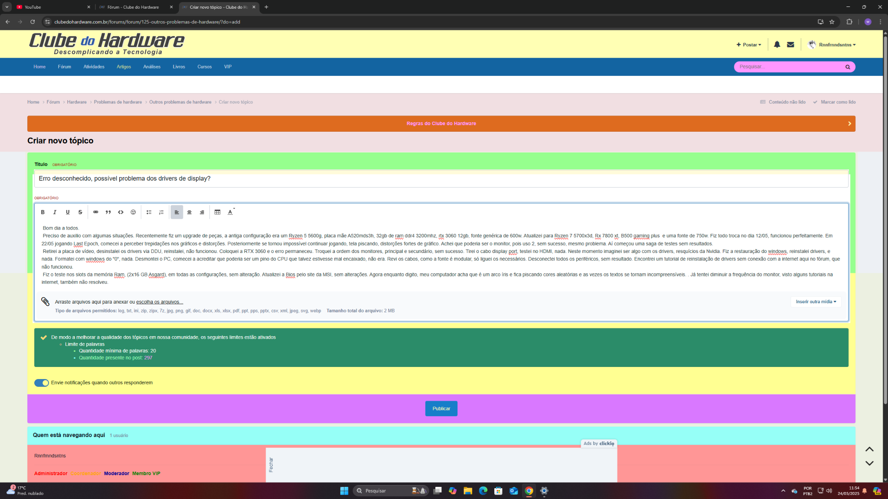
Task: Open Inserir outra mídia dropdown
Action: [x=816, y=302]
